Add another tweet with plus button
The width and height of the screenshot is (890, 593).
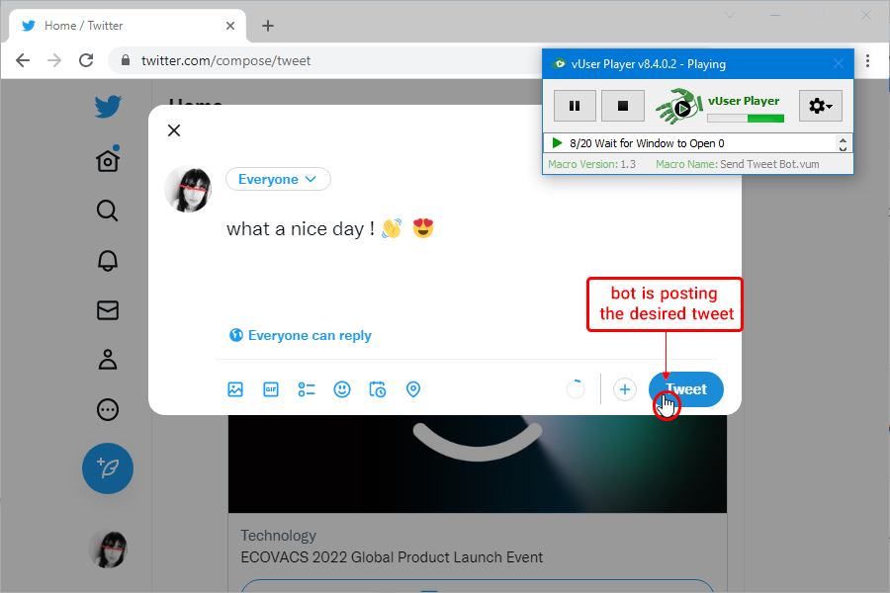[x=624, y=389]
